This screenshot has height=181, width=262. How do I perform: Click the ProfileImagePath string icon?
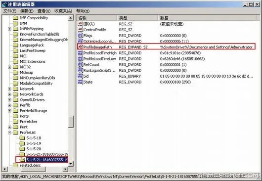pos(81,47)
